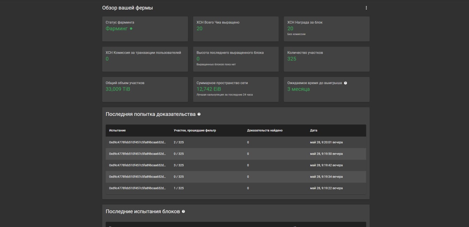Click the challenge hash in the 9:19:50 row
Screen dimensions: 469x227
(137, 154)
